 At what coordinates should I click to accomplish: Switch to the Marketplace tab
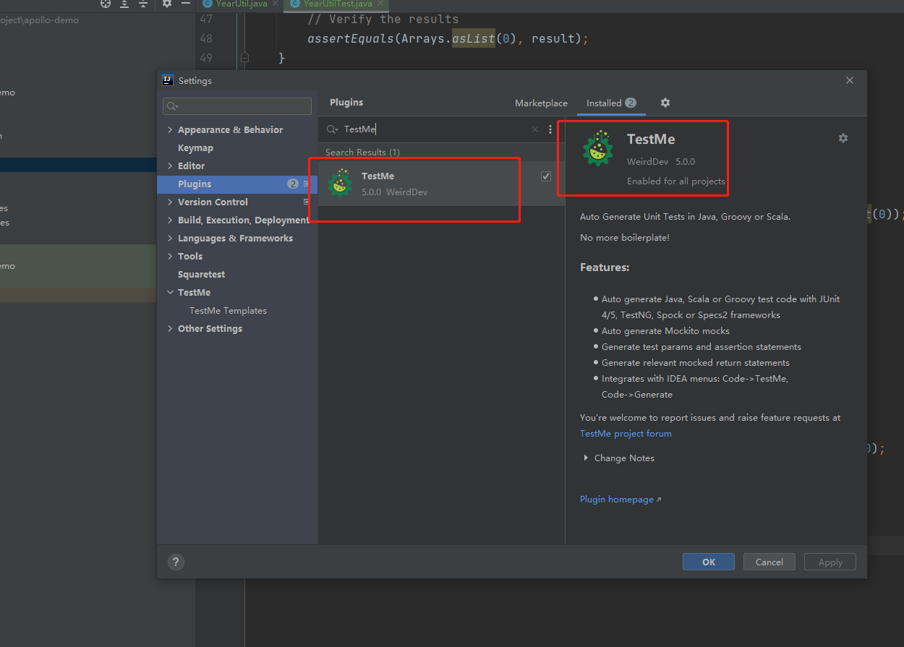pyautogui.click(x=541, y=103)
